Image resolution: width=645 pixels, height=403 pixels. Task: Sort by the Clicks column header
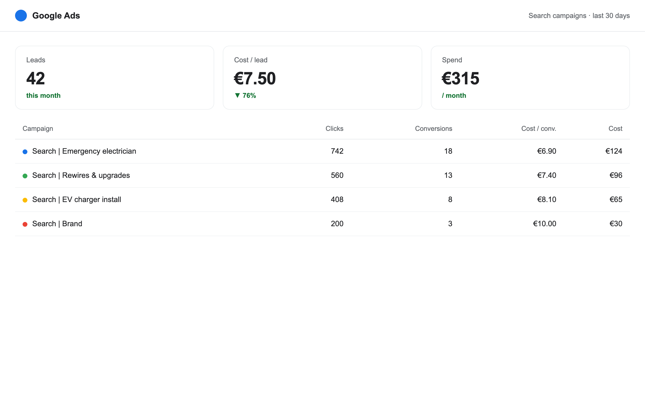click(334, 129)
